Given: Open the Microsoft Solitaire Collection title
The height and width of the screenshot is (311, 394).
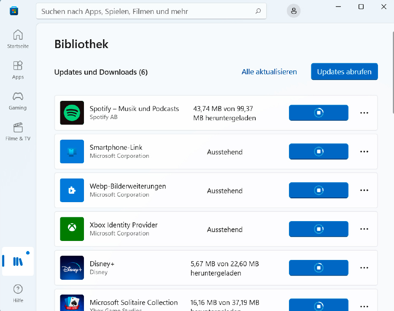Looking at the screenshot, I should point(134,303).
